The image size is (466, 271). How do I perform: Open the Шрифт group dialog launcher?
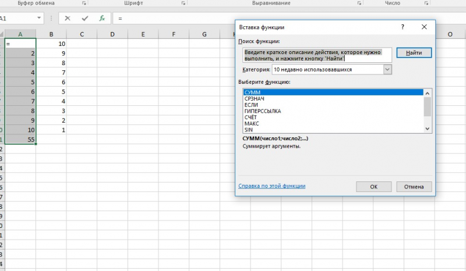[183, 3]
